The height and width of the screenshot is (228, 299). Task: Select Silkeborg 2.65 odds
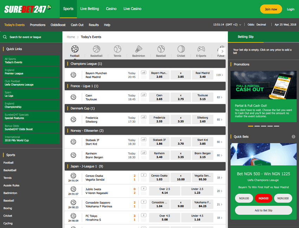pos(203,119)
